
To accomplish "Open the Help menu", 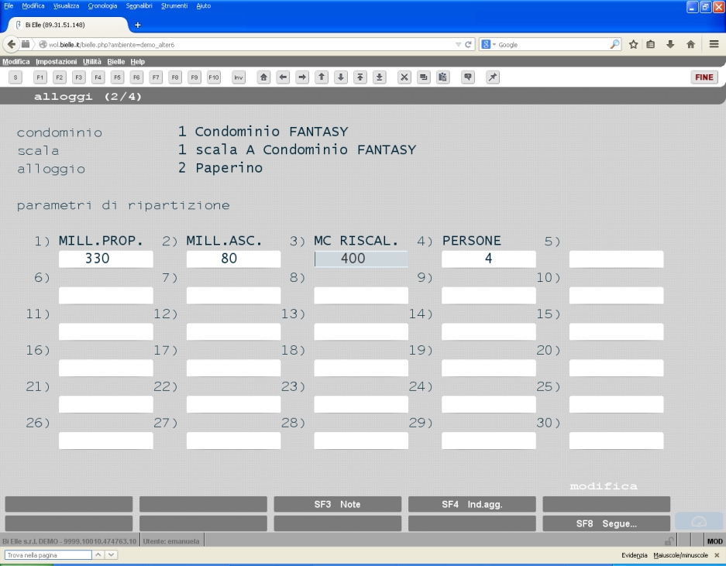I will pyautogui.click(x=137, y=61).
